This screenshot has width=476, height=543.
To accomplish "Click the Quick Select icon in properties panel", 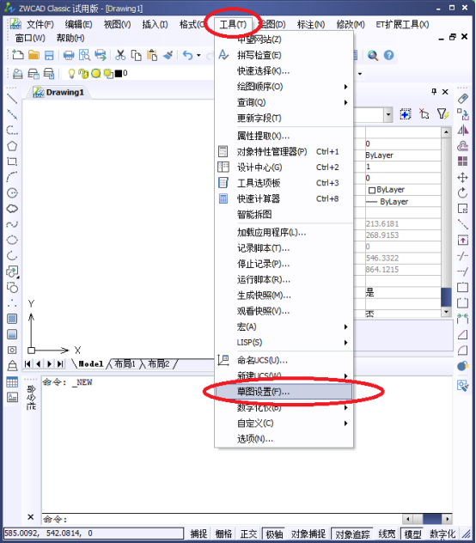I will pyautogui.click(x=442, y=114).
